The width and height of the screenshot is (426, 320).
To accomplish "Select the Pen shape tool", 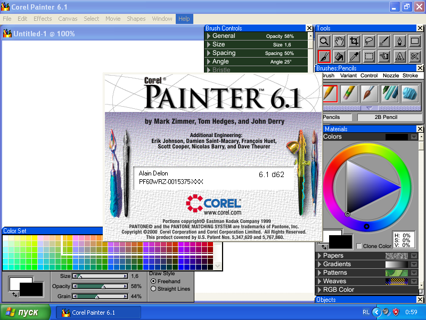I will tap(399, 42).
